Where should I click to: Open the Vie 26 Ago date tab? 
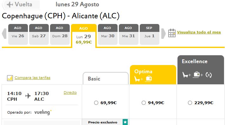[18, 34]
